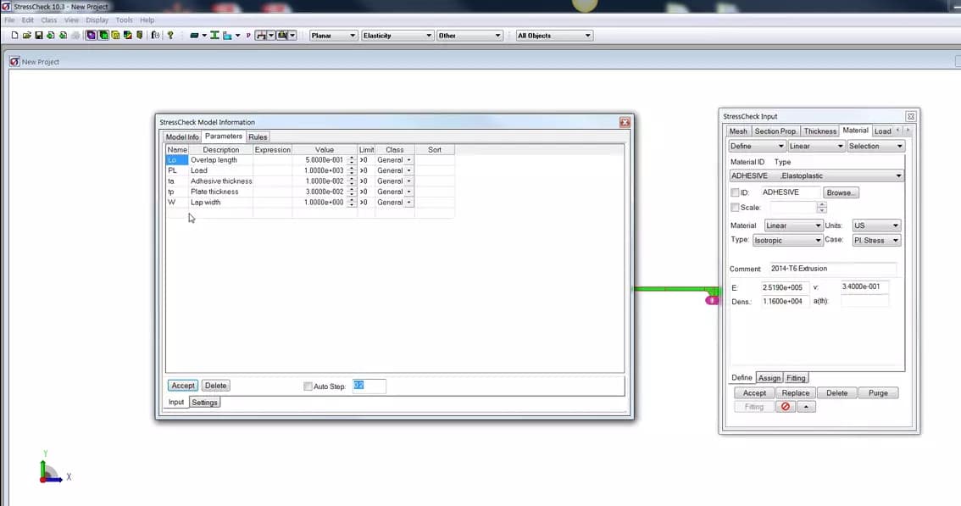961x506 pixels.
Task: Increase the Lo value with the stepper
Action: pos(352,157)
